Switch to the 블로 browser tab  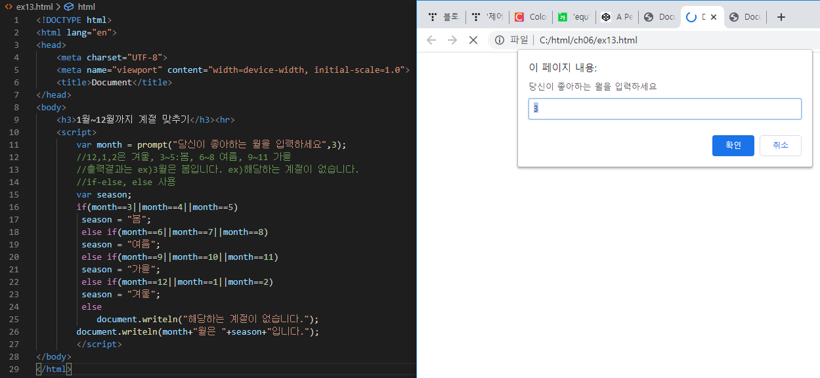coord(444,17)
